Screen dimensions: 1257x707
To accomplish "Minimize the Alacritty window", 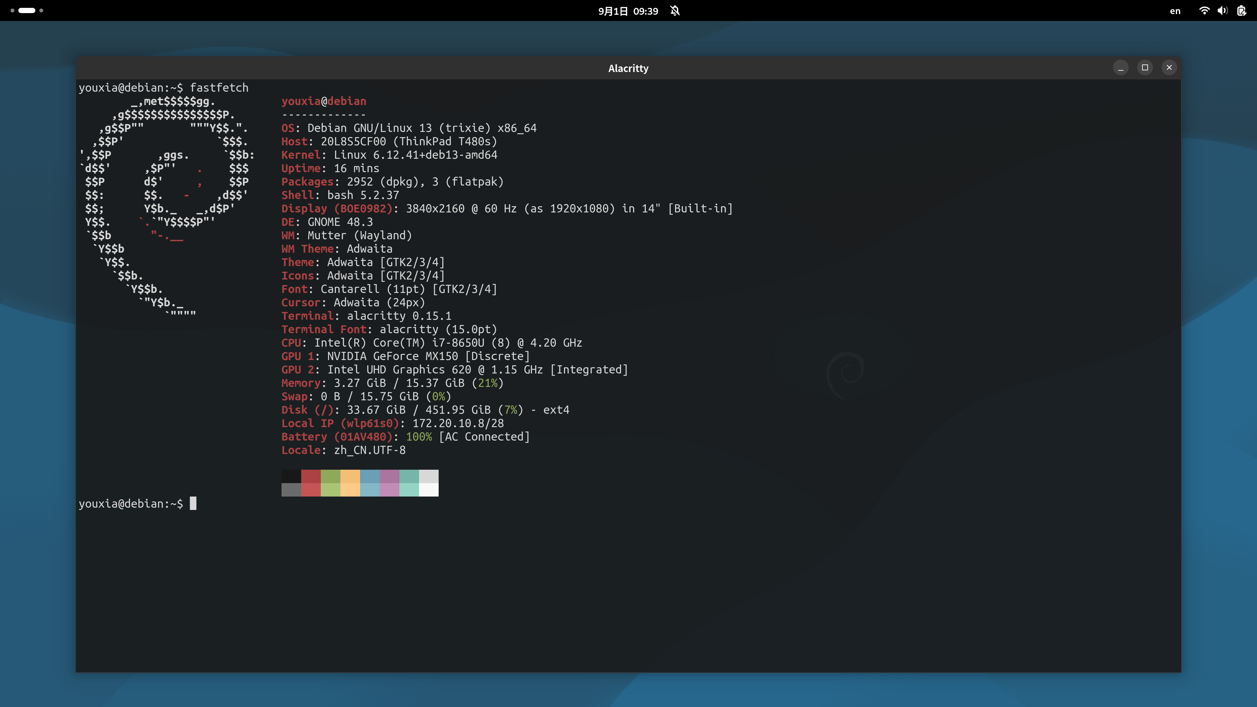I will click(x=1120, y=68).
